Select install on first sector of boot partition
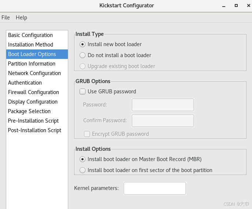 click(83, 170)
